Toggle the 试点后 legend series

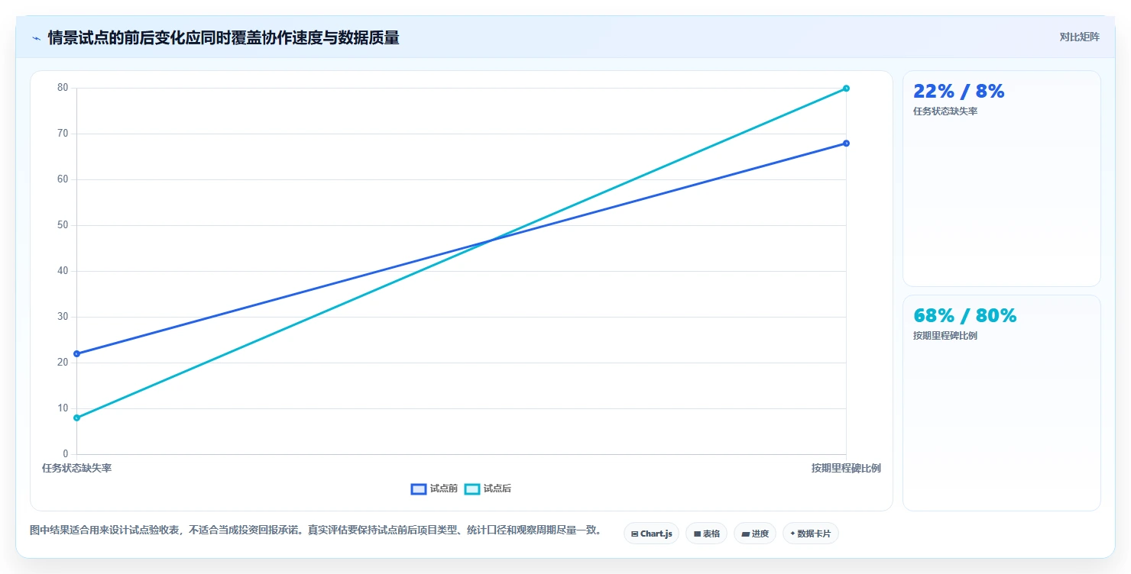[x=488, y=489]
